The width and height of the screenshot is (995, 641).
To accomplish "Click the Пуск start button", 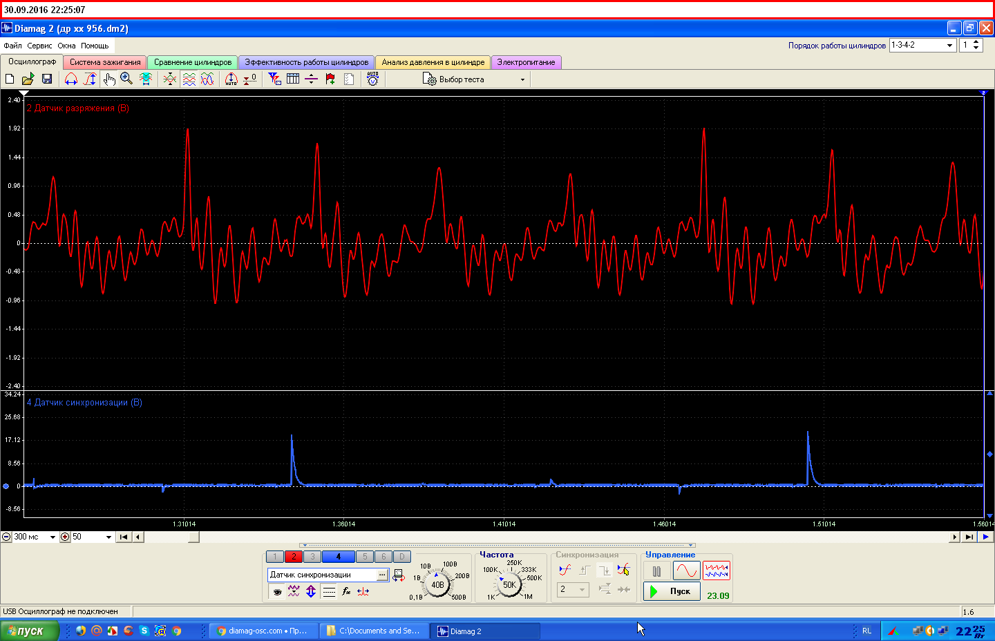I will click(x=672, y=591).
